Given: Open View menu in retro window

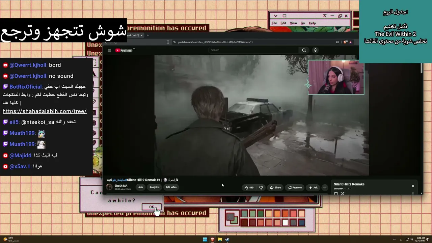Looking at the screenshot, I should (293, 23).
